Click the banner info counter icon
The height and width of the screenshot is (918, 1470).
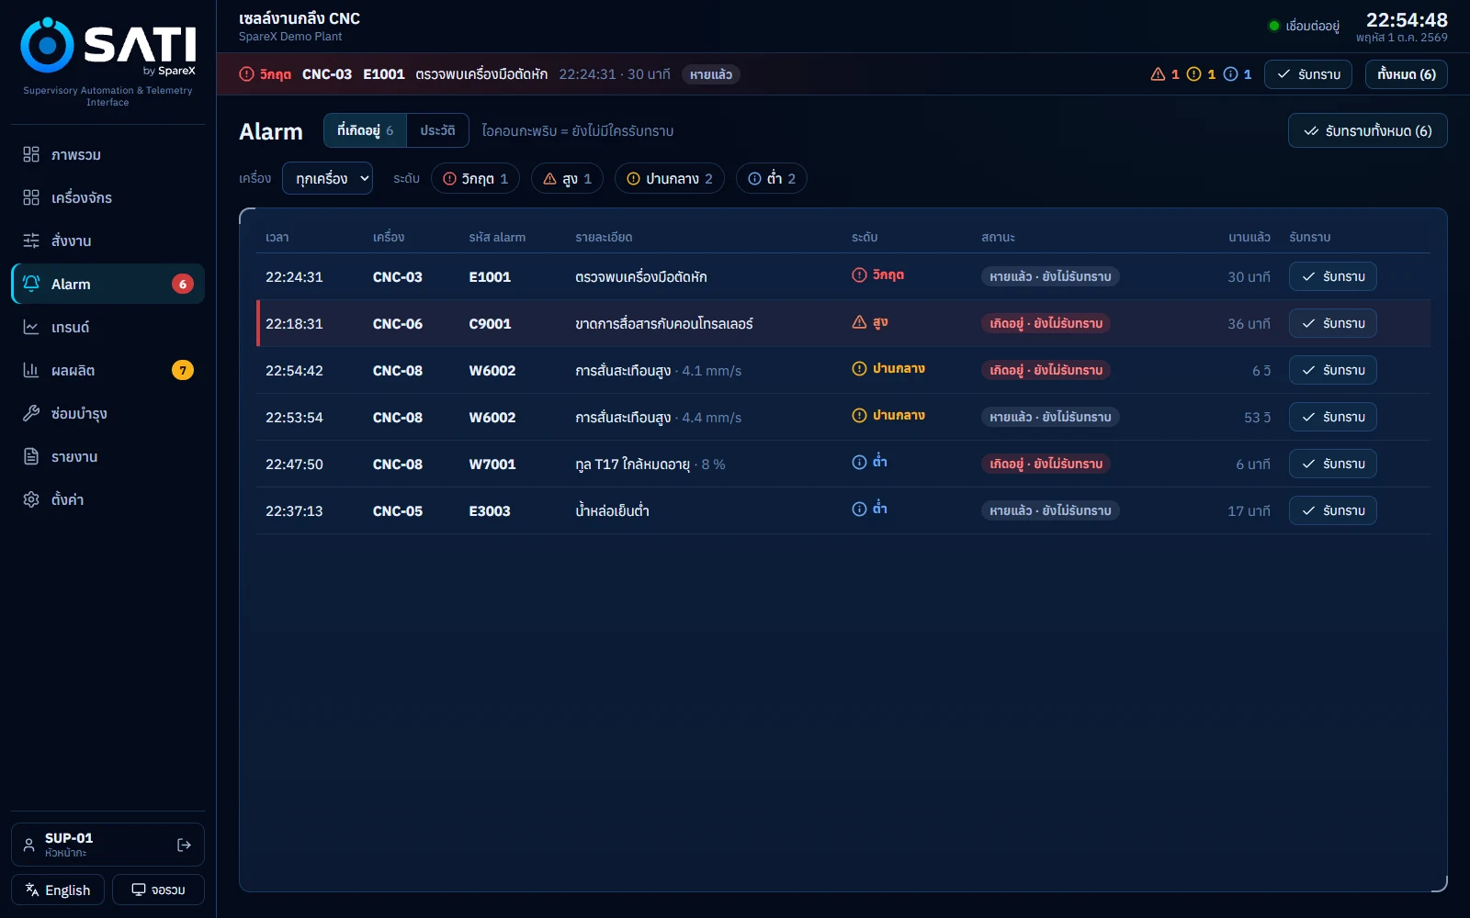pos(1230,74)
